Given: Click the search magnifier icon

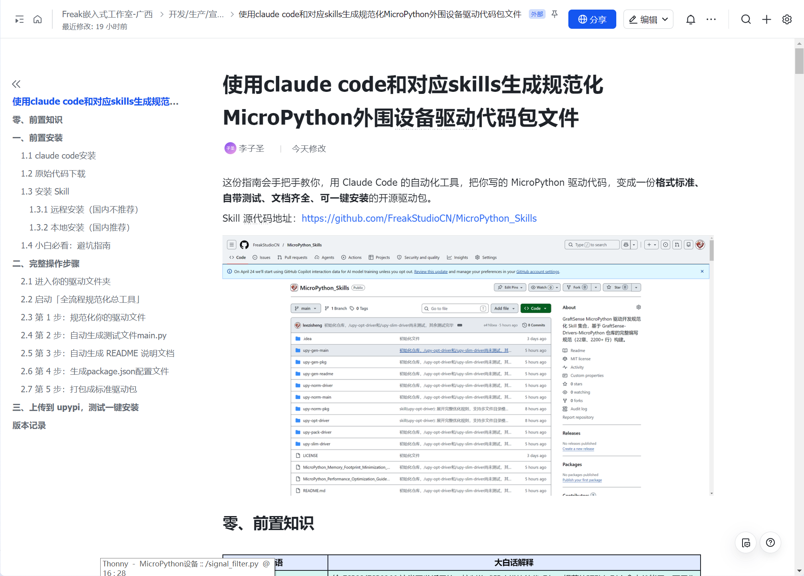Looking at the screenshot, I should (x=746, y=19).
